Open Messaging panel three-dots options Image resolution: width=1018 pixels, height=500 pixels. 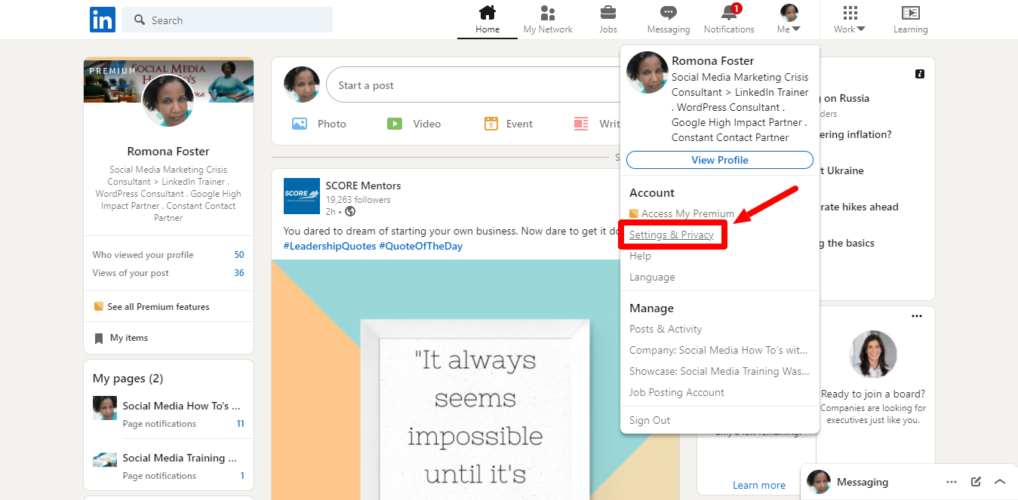click(952, 482)
